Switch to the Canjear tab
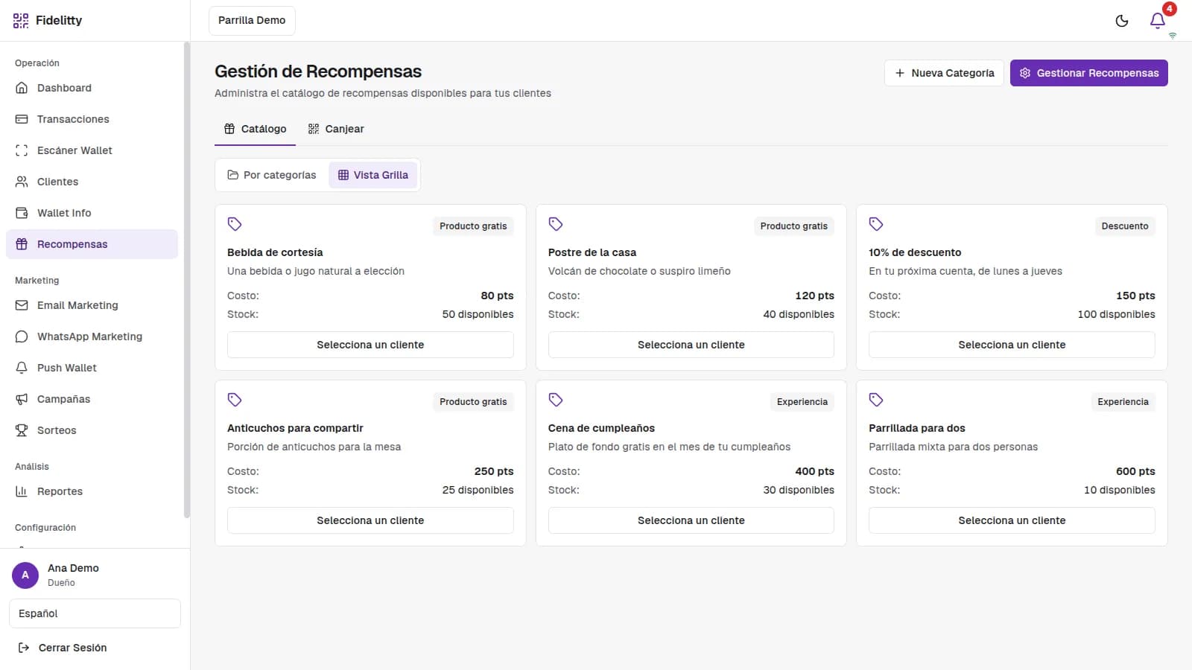The width and height of the screenshot is (1192, 670). (336, 129)
